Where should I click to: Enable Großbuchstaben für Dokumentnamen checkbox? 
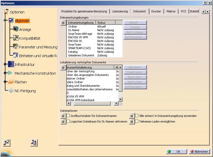click(x=68, y=116)
